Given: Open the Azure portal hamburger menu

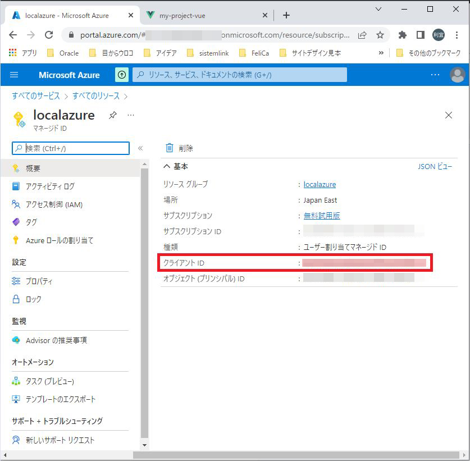Looking at the screenshot, I should pos(14,75).
